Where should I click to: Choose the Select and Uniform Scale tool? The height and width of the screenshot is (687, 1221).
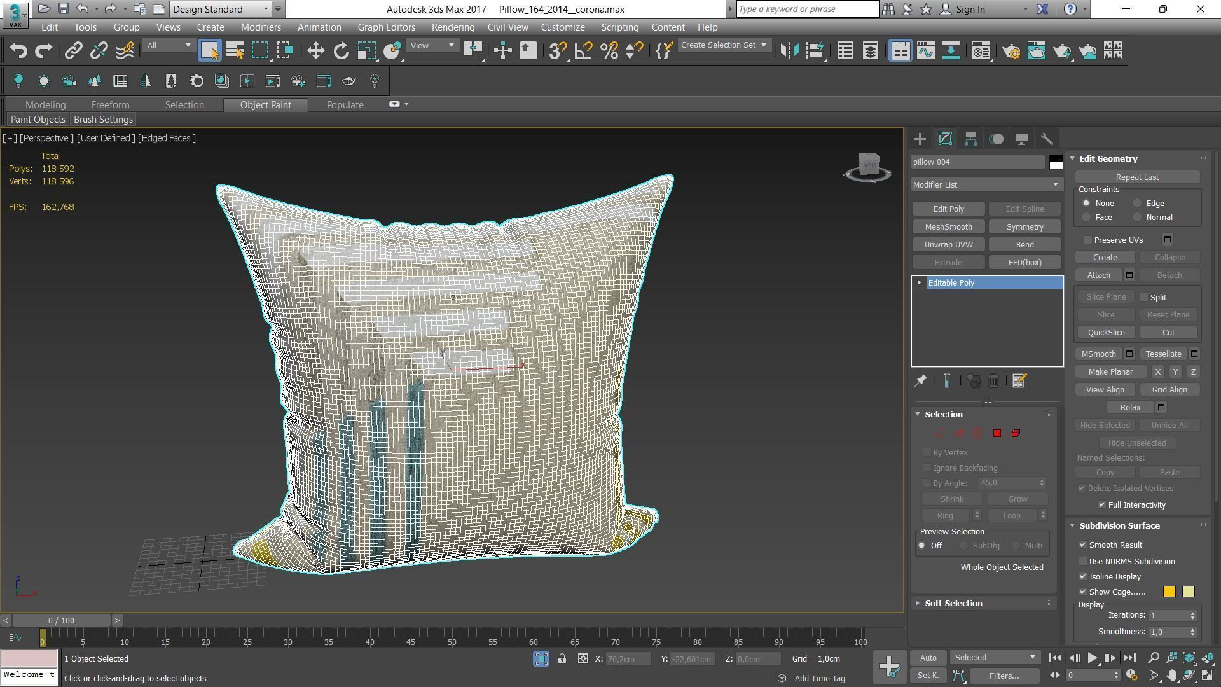tap(366, 51)
